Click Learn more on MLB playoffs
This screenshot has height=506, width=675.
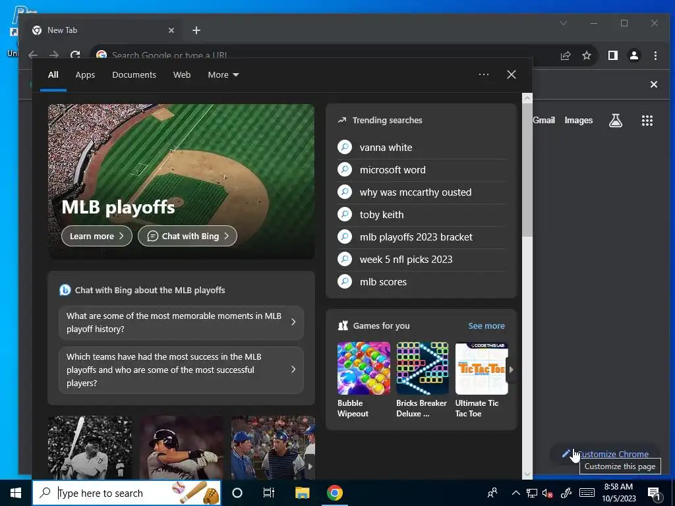(97, 237)
